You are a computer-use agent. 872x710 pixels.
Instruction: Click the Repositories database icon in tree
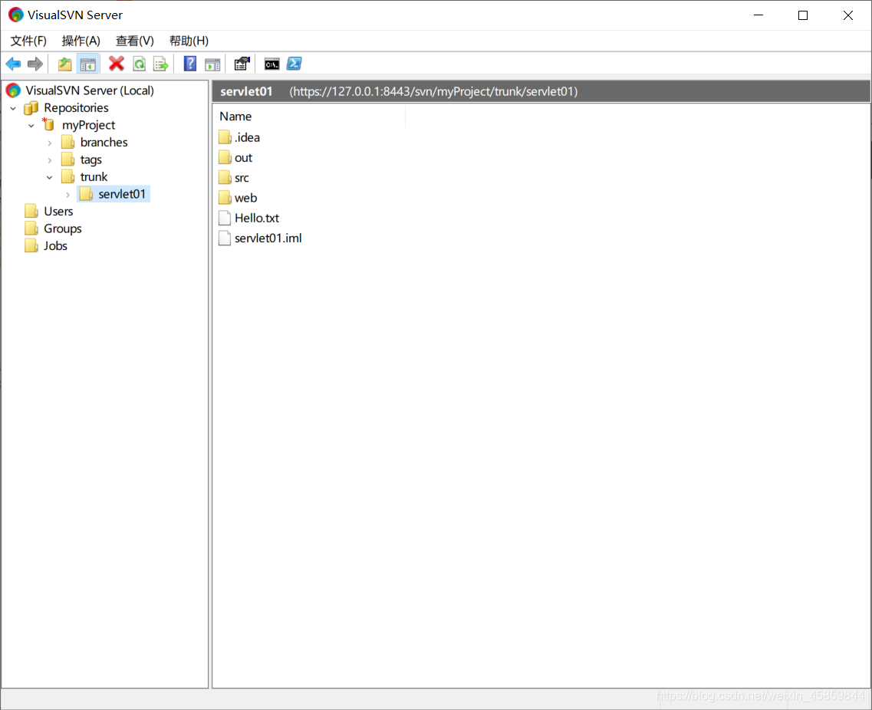pos(31,108)
